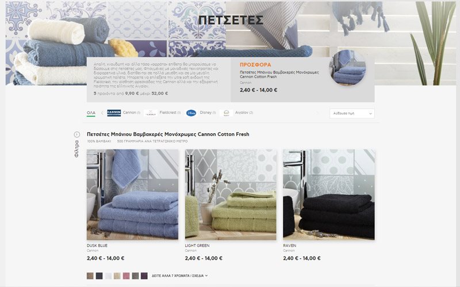Expand the vertical Φίλτρα side panel
460x287 pixels.
[x=76, y=149]
